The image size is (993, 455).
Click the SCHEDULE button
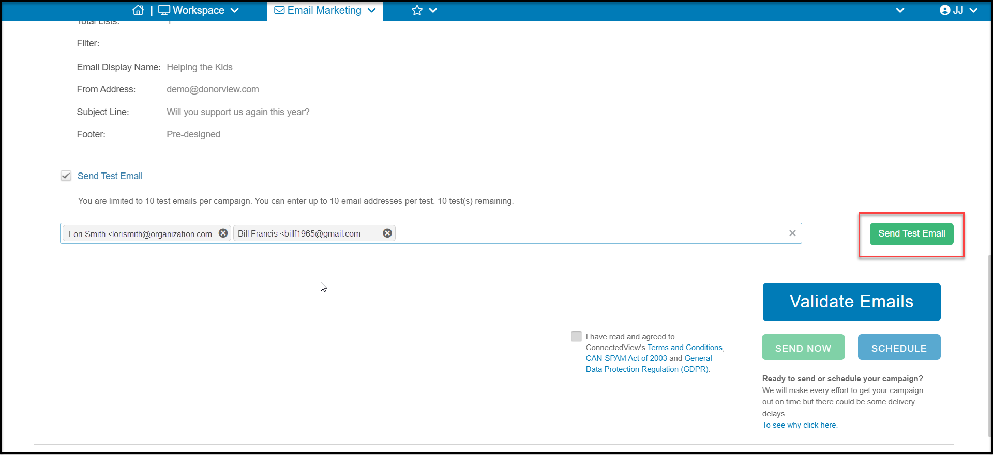click(x=899, y=348)
